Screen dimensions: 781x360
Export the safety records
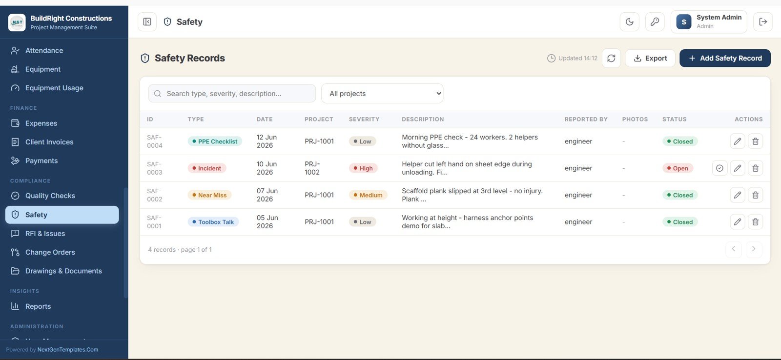(x=650, y=58)
